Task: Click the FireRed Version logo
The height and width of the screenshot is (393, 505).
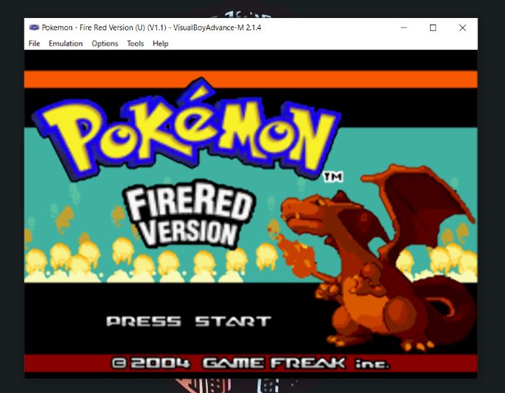Action: coord(189,215)
